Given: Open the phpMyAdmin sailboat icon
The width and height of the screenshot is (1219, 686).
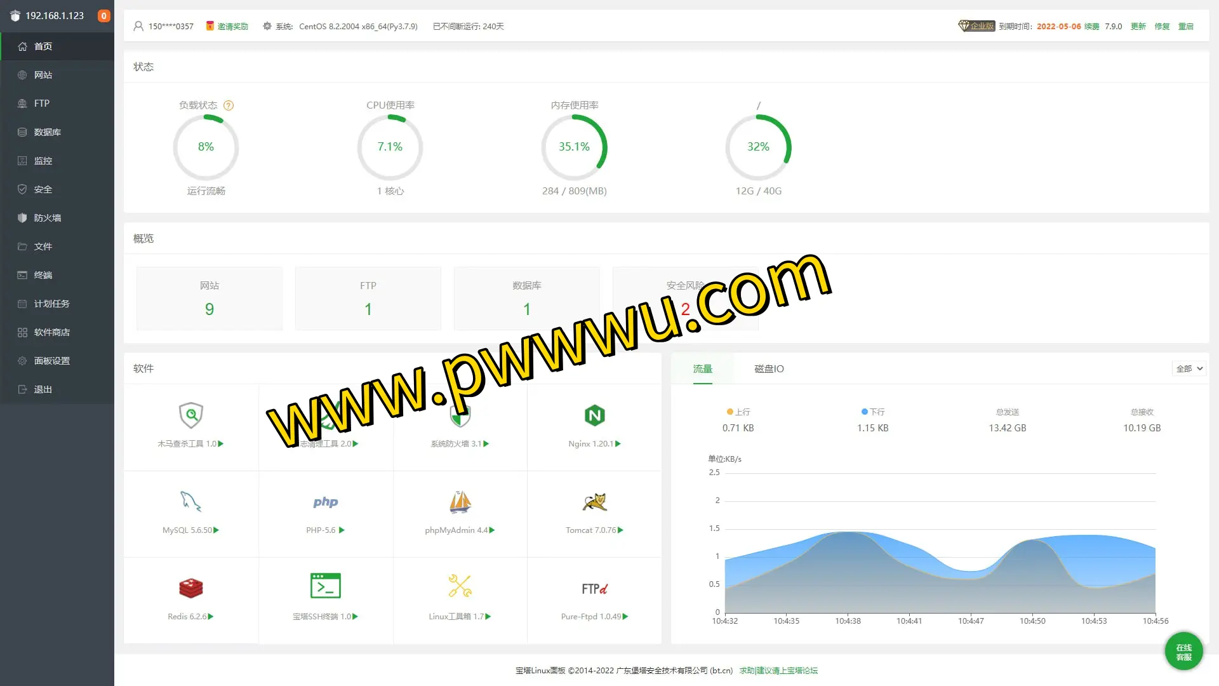Looking at the screenshot, I should tap(460, 502).
